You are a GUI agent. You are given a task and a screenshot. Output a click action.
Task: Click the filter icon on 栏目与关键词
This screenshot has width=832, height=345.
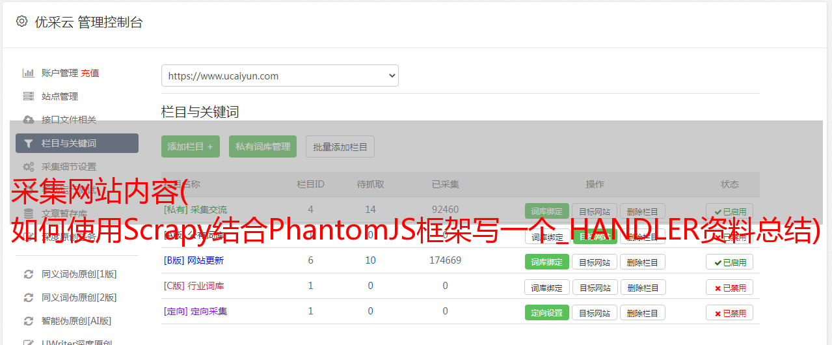coord(29,143)
